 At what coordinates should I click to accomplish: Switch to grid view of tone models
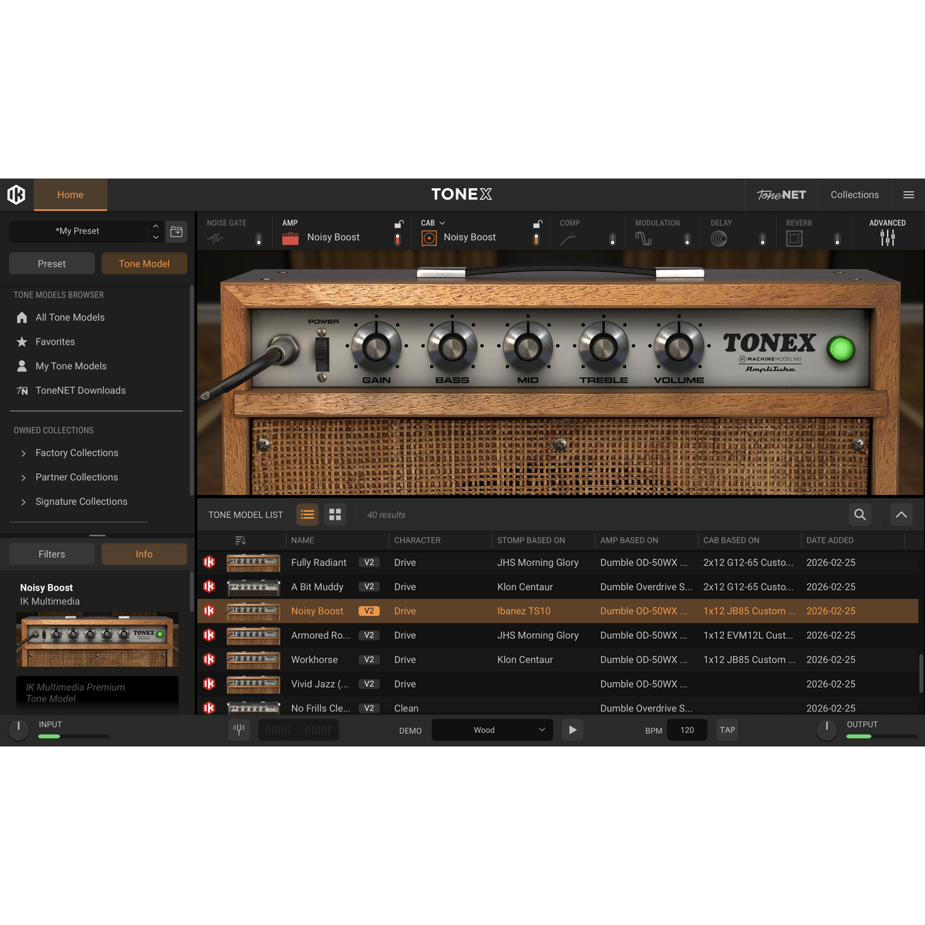[335, 514]
